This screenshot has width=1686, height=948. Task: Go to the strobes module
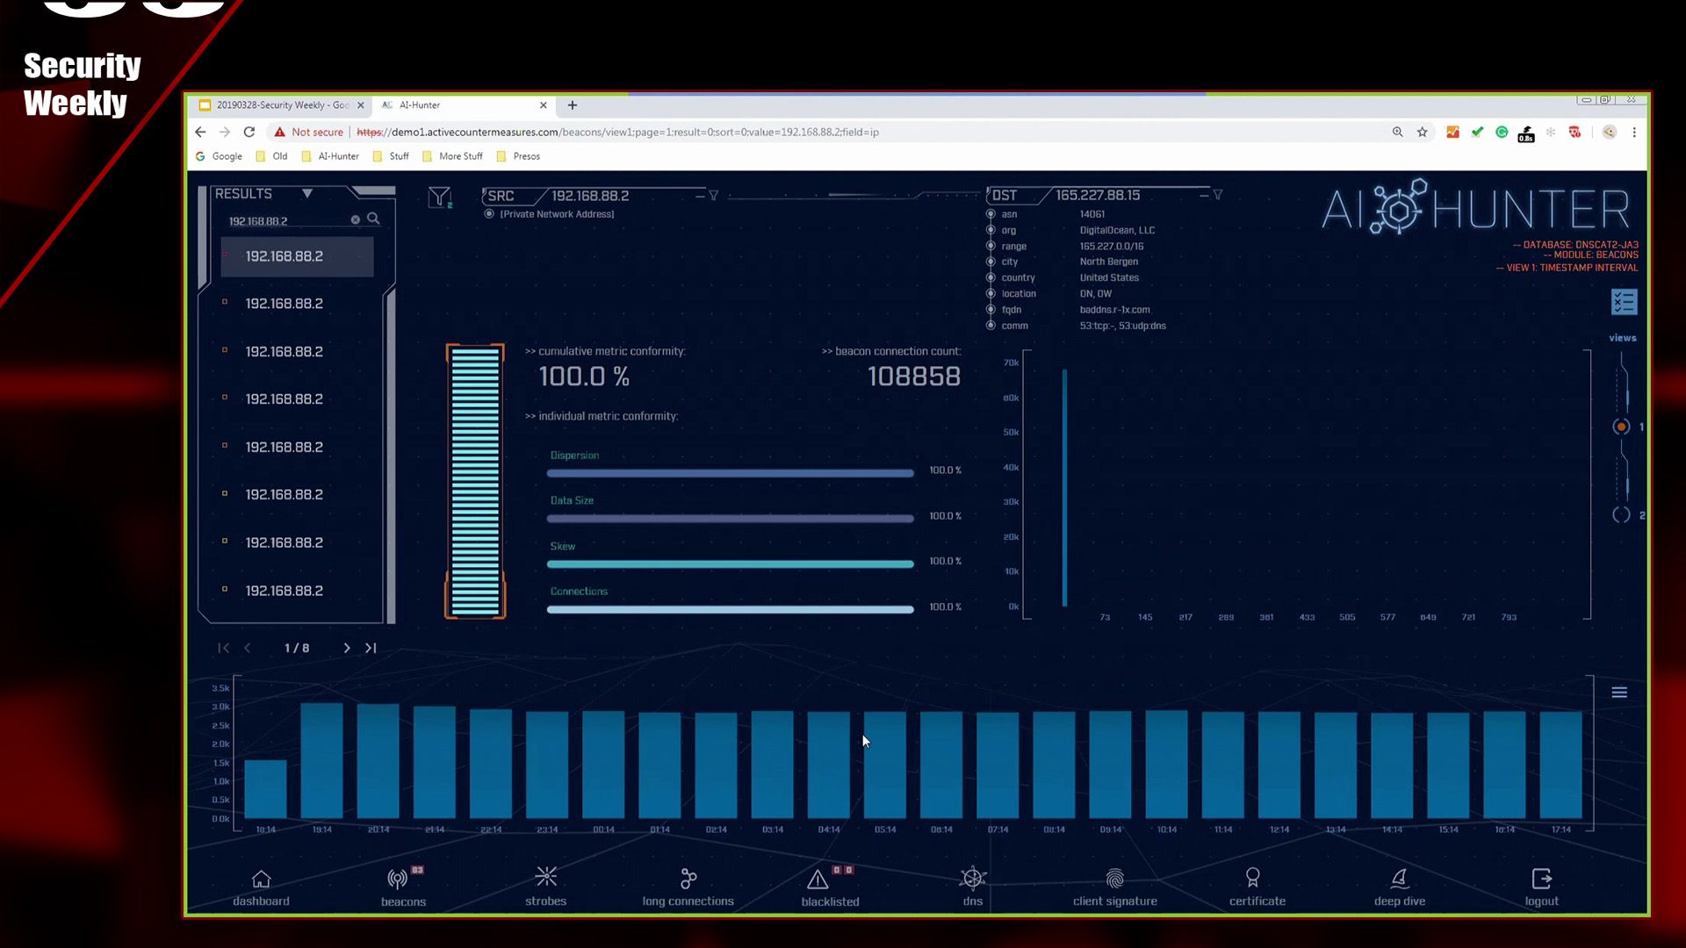(x=545, y=887)
